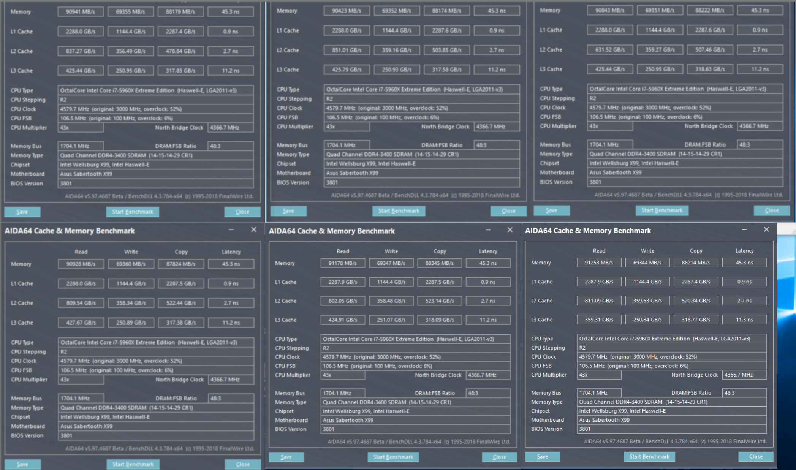Start Benchmark in window with 90843 MB/s read
This screenshot has width=796, height=470.
662,210
